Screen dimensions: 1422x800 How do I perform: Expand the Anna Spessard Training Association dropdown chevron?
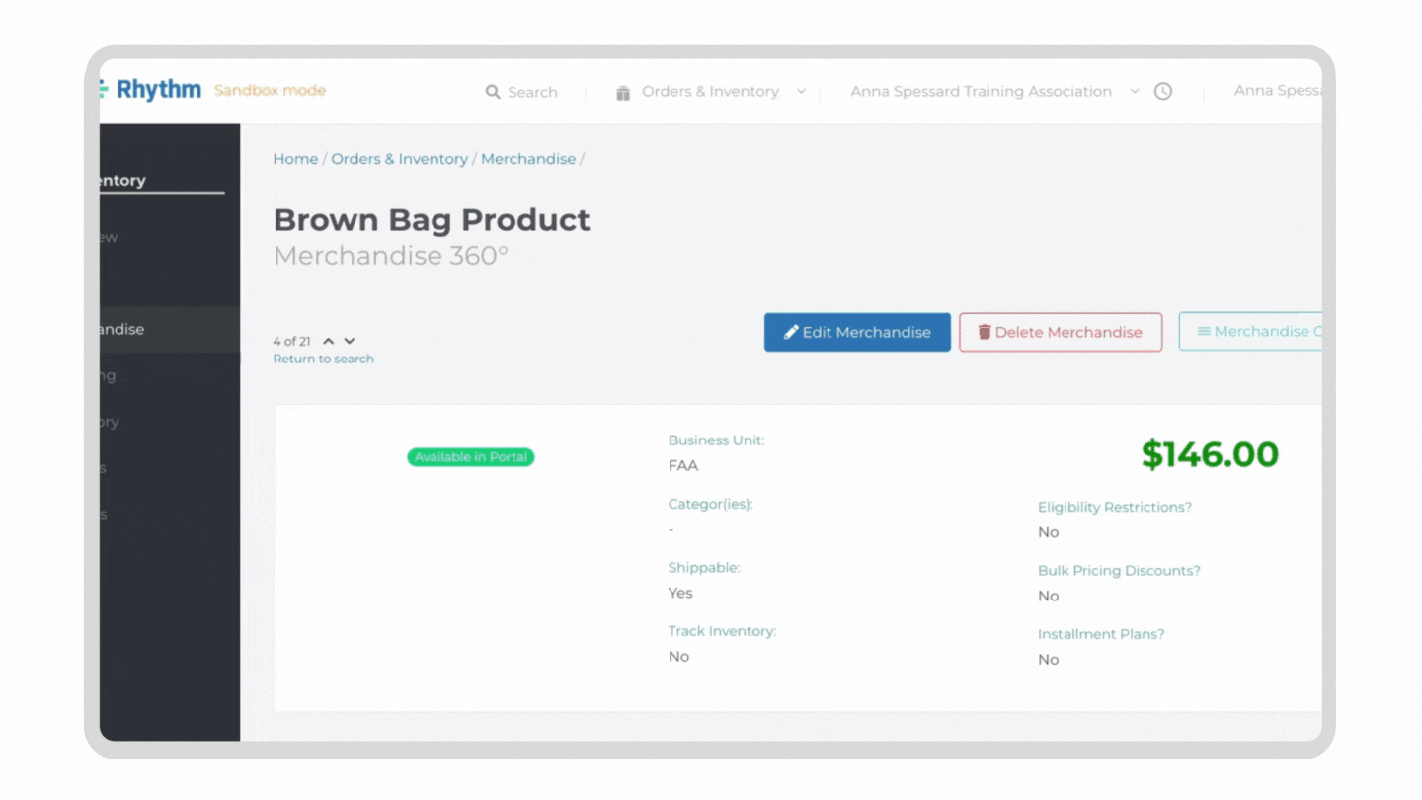coord(1135,91)
